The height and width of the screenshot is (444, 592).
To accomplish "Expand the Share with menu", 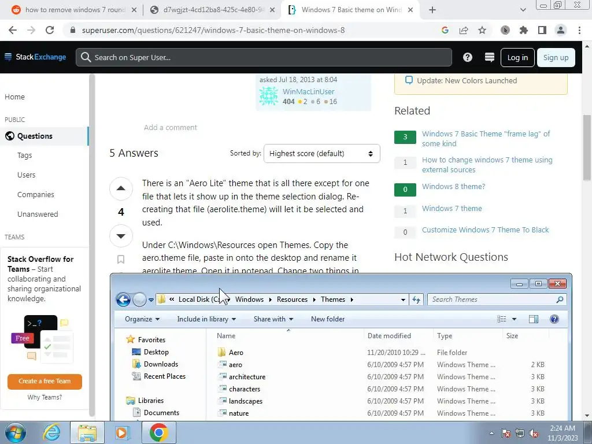I will [x=273, y=319].
